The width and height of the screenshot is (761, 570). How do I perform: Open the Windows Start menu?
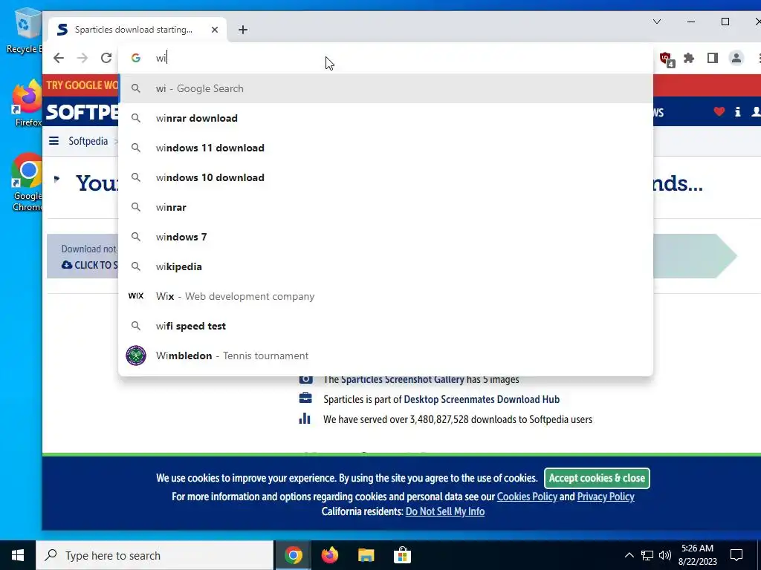pyautogui.click(x=18, y=555)
